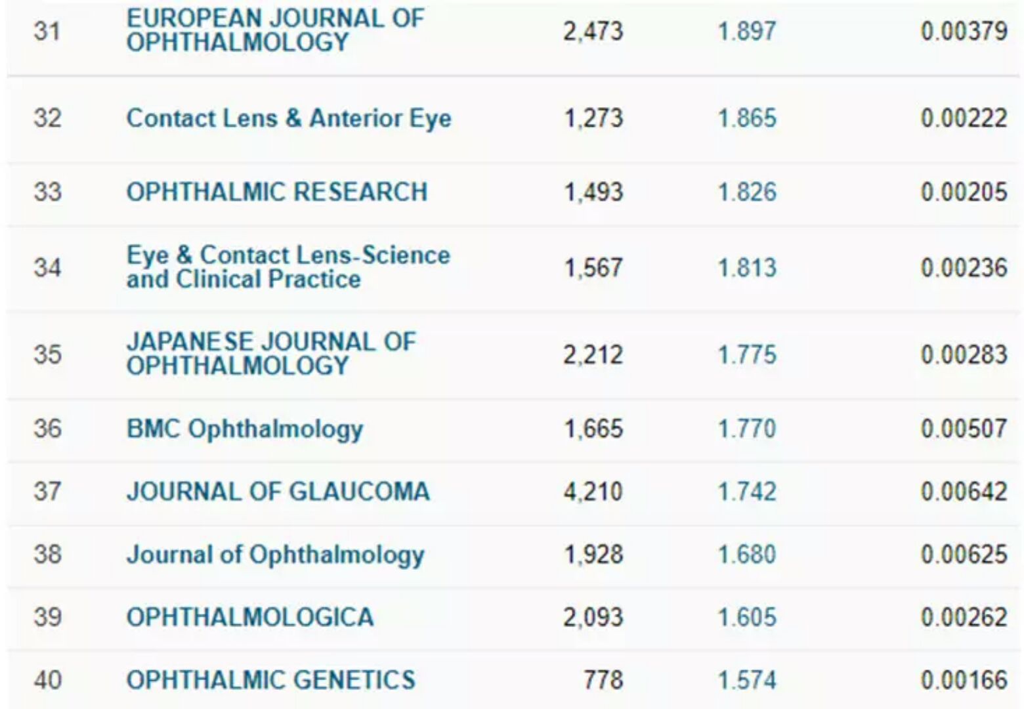Image resolution: width=1024 pixels, height=709 pixels.
Task: Click the 1.826 impact factor link
Action: 747,192
